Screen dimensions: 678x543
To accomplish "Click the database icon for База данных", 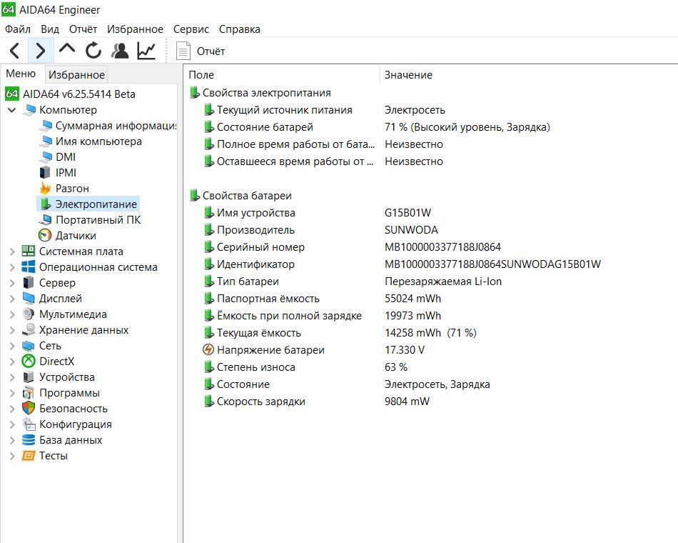I will tap(28, 440).
